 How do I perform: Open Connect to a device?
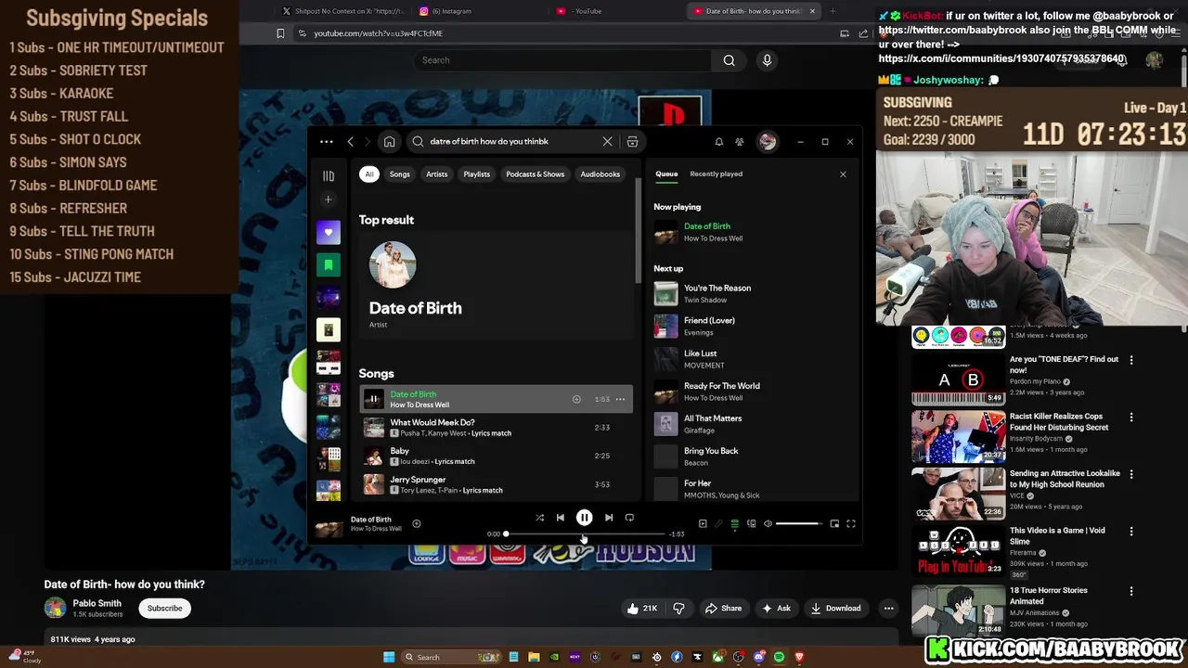click(x=752, y=524)
